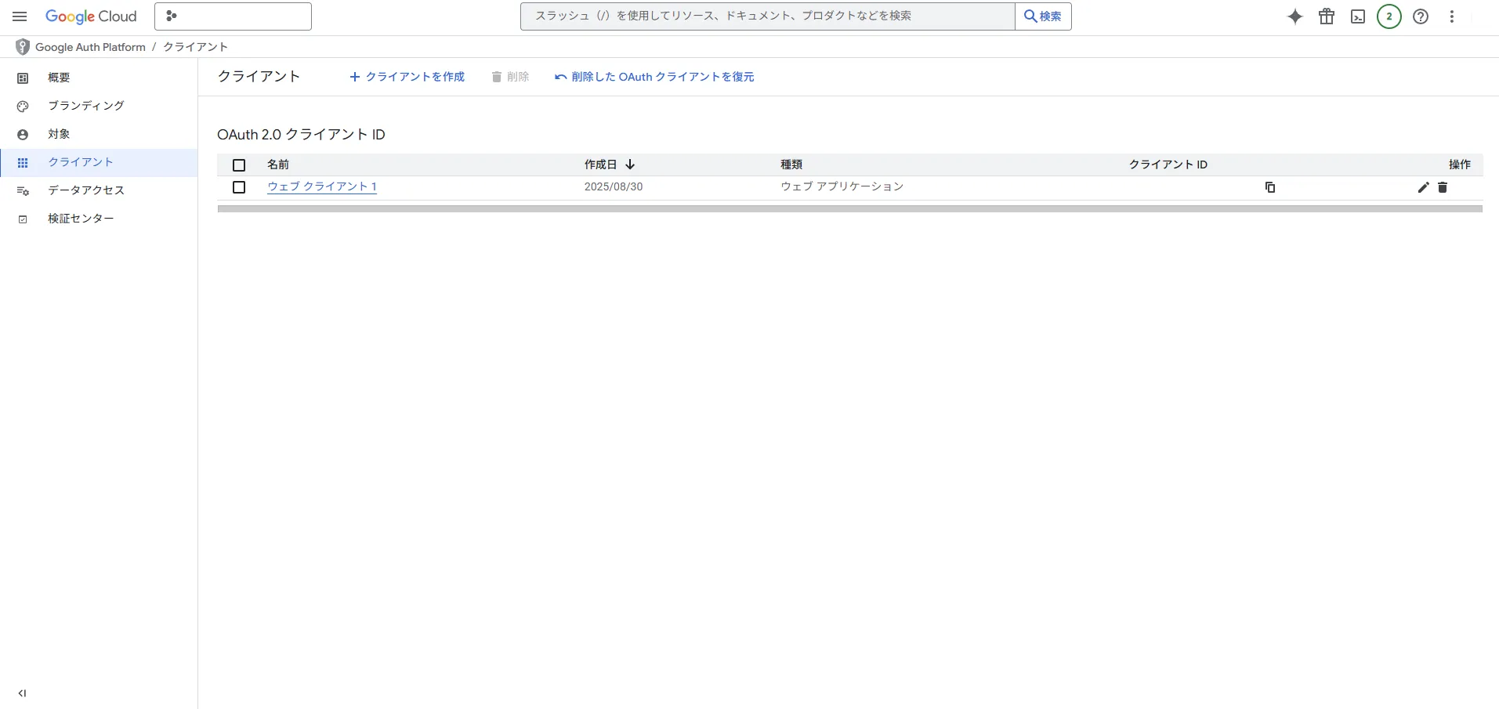Open the free trial gift icon

tap(1327, 16)
